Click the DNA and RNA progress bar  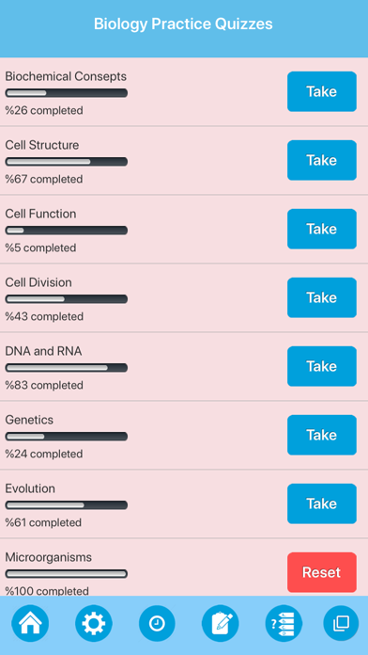click(x=67, y=368)
